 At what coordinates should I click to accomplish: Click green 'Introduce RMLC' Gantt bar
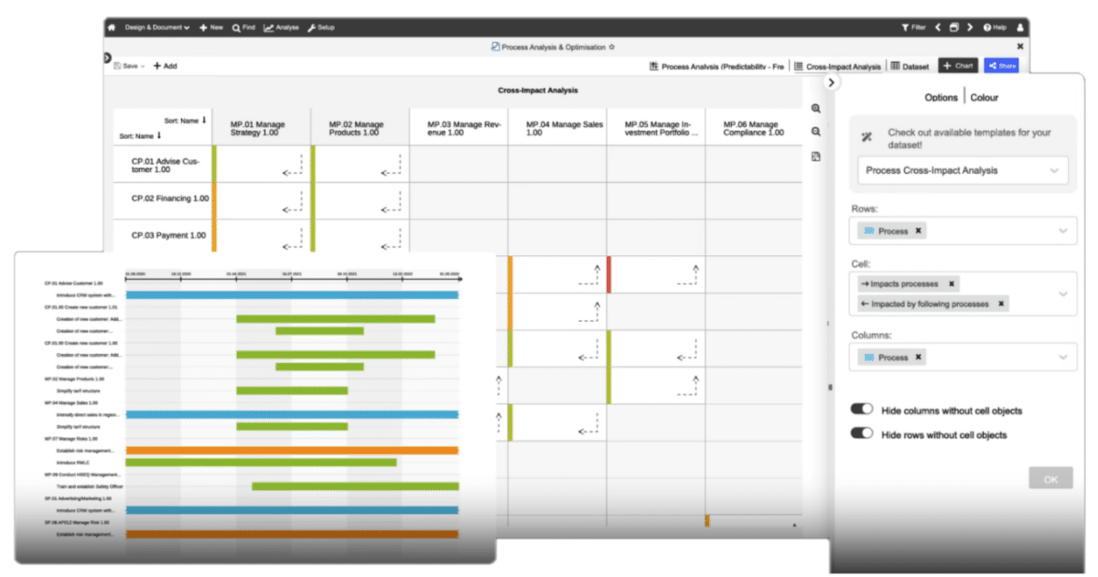262,462
